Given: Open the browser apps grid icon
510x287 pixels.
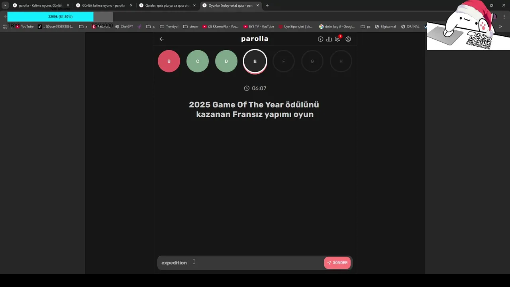Looking at the screenshot, I should coord(5,26).
